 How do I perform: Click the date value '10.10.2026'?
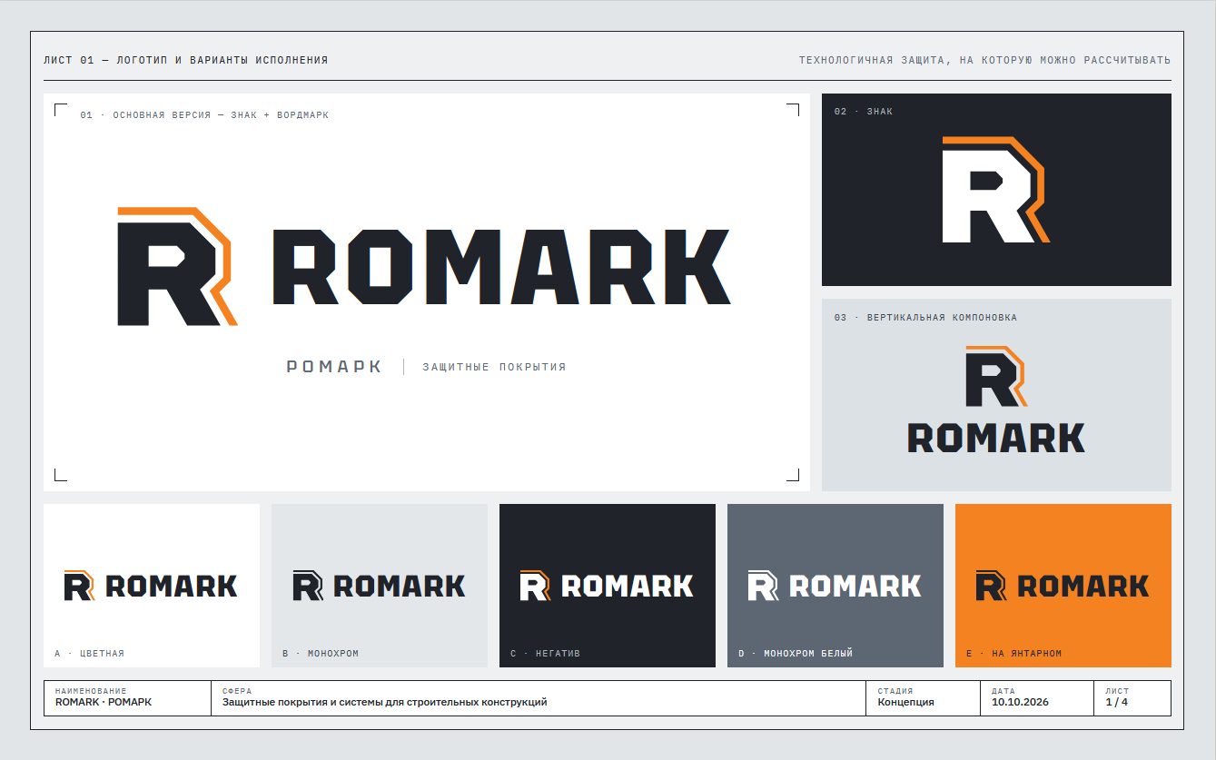1020,702
